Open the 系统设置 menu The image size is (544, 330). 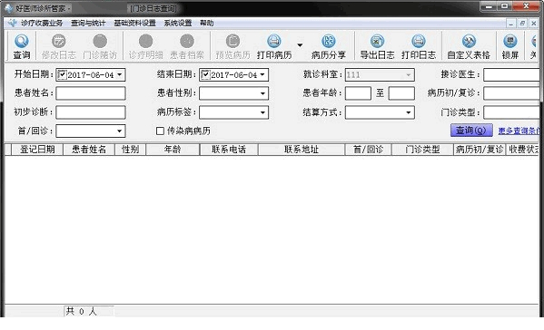click(178, 24)
